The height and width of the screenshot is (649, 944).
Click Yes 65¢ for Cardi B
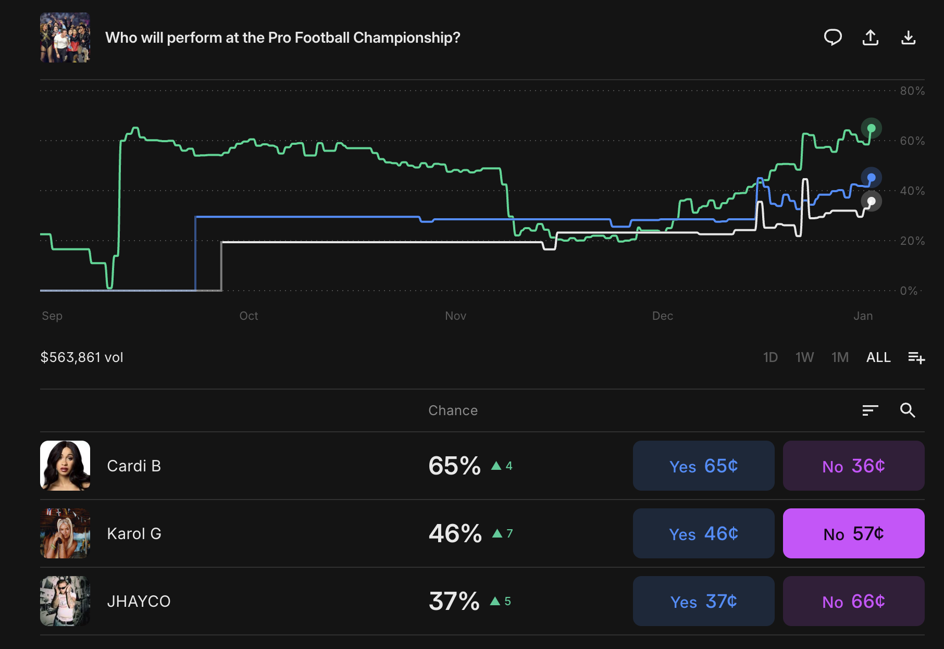pos(703,465)
